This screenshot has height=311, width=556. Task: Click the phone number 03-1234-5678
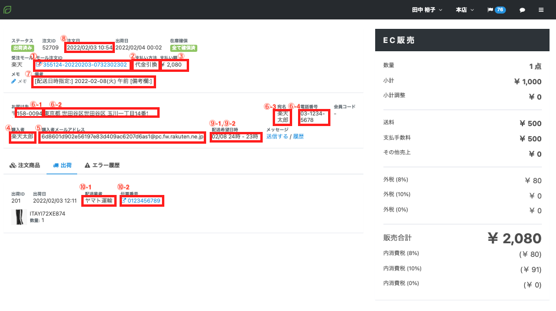(x=313, y=117)
